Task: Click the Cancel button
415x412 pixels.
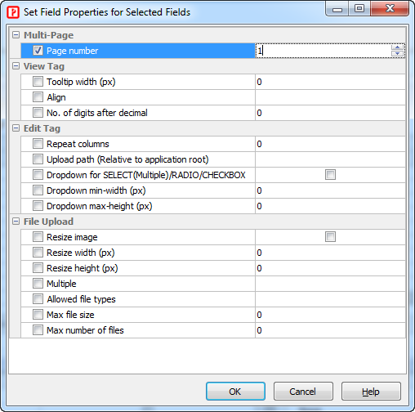Action: click(303, 392)
